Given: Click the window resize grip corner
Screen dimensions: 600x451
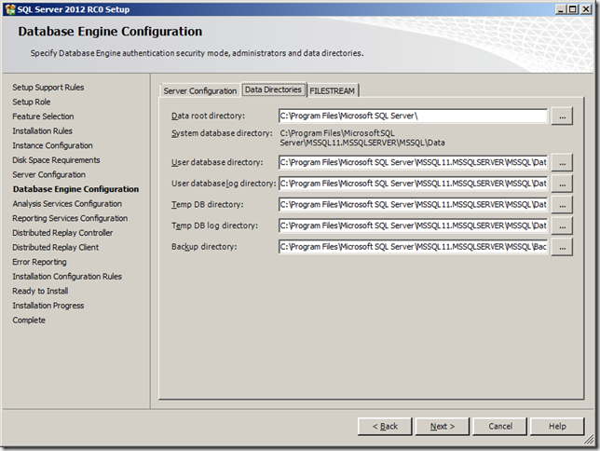Looking at the screenshot, I should point(589,440).
